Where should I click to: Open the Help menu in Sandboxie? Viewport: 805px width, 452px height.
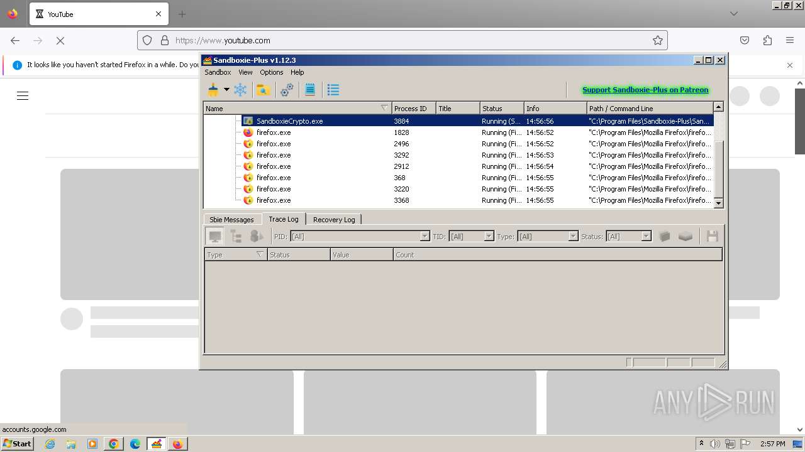[297, 72]
